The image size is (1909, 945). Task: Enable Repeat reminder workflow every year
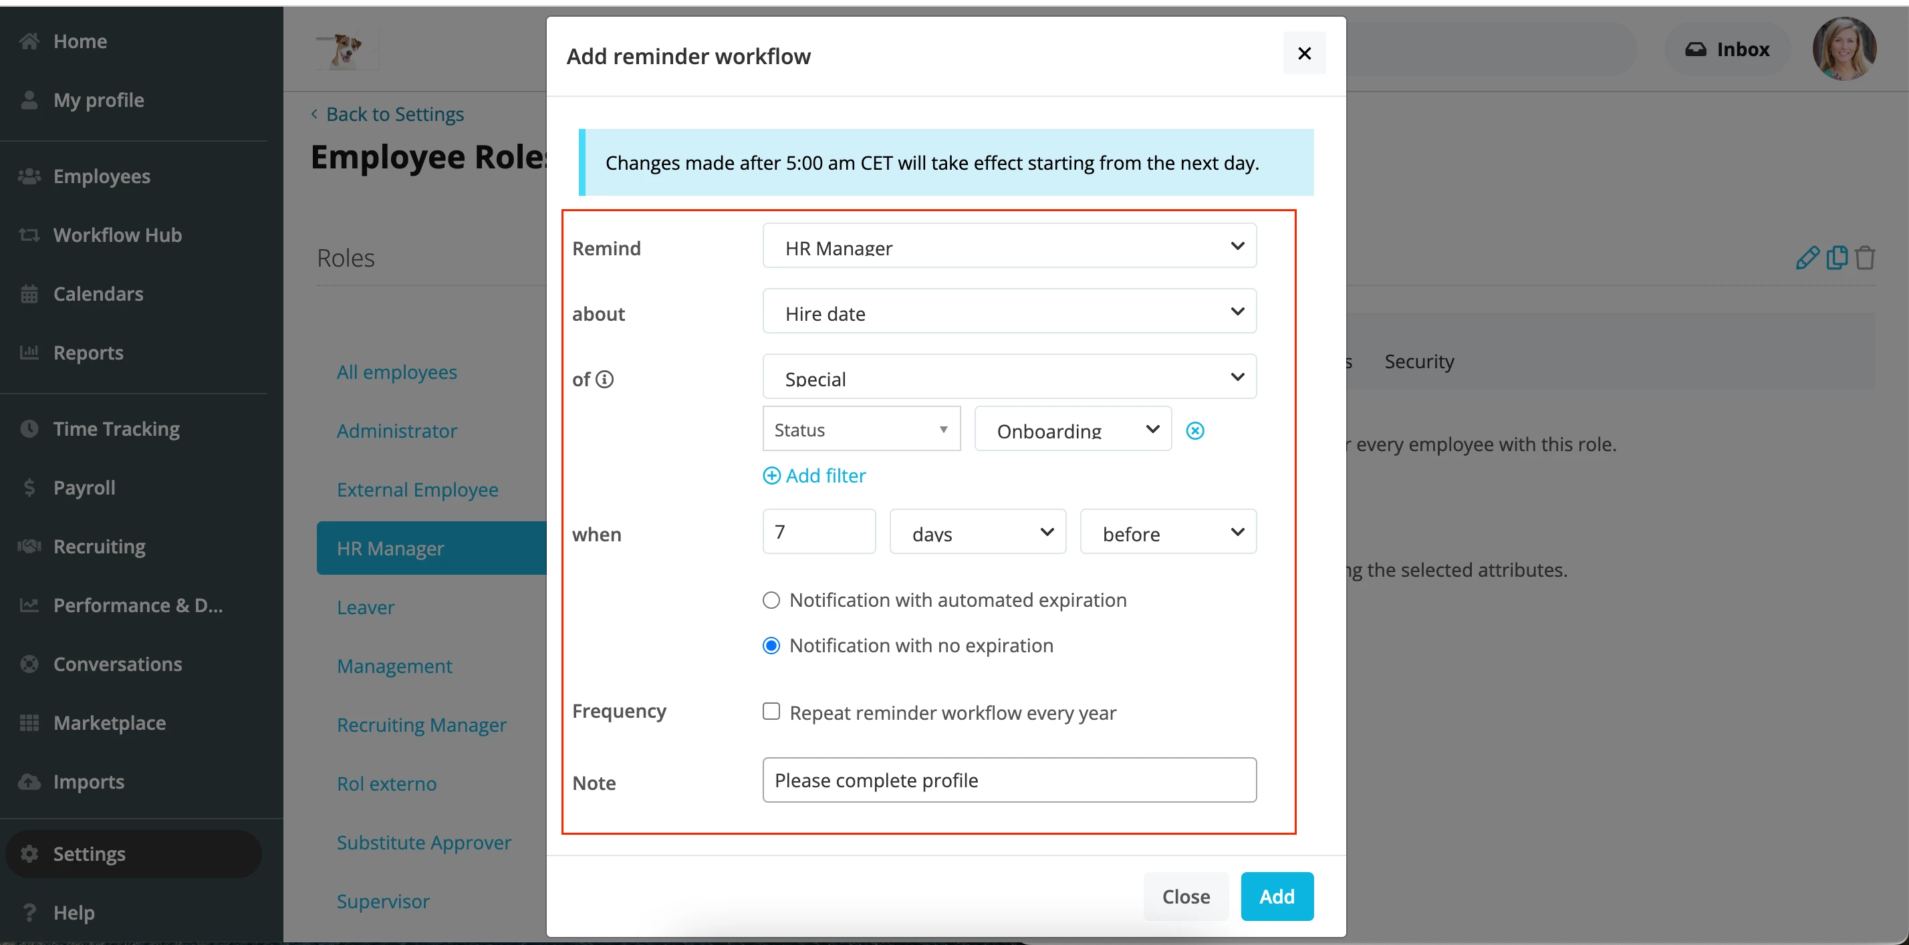(771, 712)
